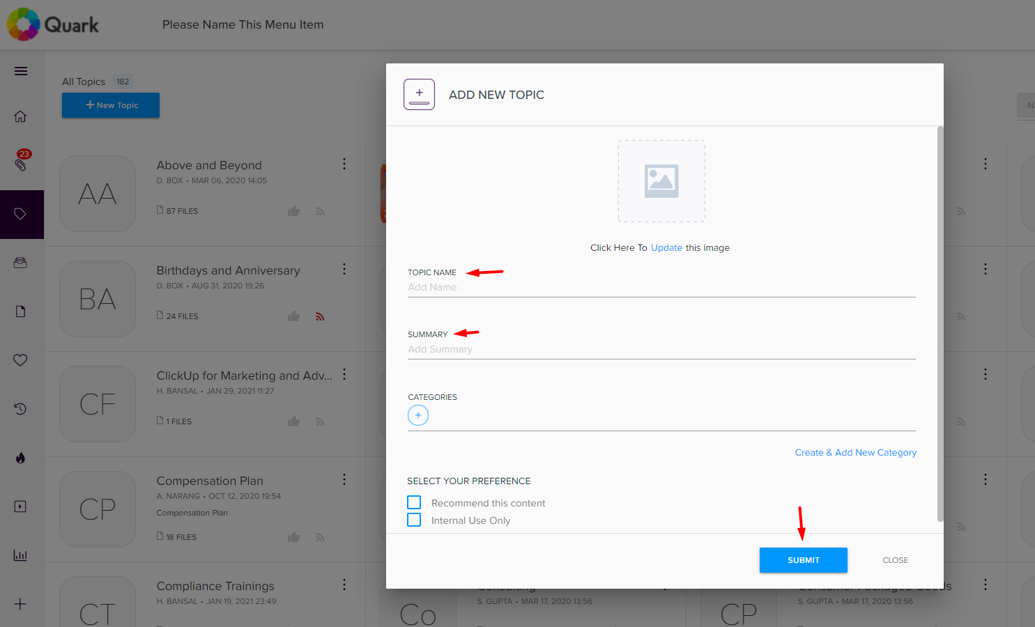Open the documents page sidebar icon
Viewport: 1035px width, 627px height.
click(x=20, y=311)
